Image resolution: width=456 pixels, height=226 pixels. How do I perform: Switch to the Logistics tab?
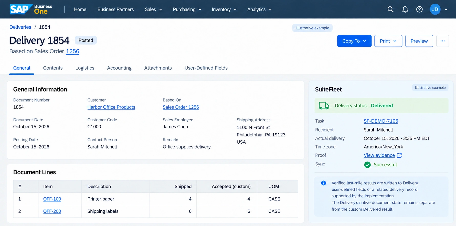click(x=85, y=68)
